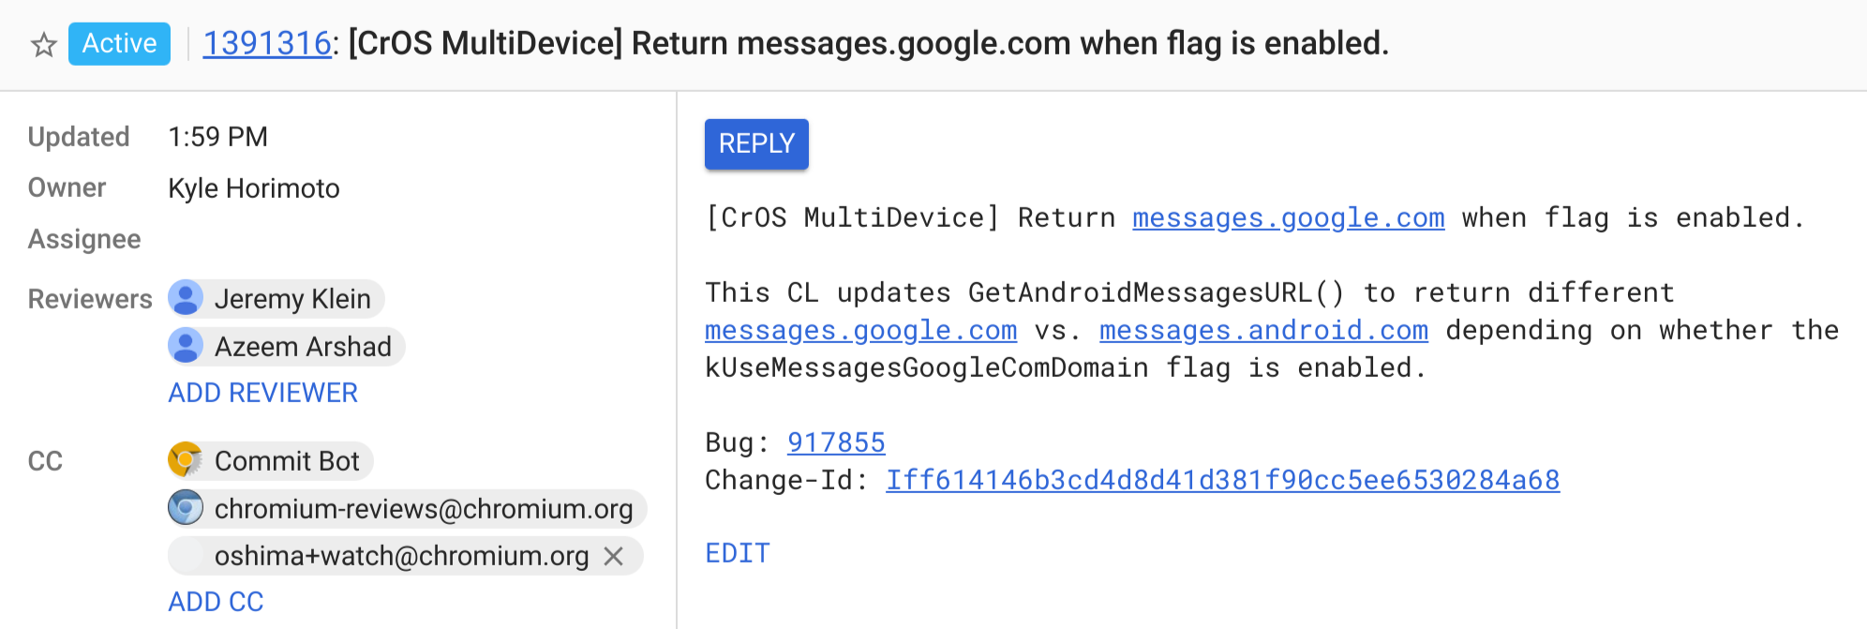Select the Azeem Arshad reviewer chip
This screenshot has width=1867, height=629.
[303, 347]
